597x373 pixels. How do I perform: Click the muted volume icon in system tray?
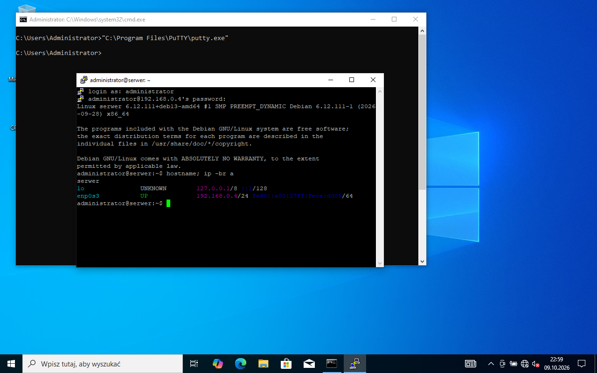point(536,364)
